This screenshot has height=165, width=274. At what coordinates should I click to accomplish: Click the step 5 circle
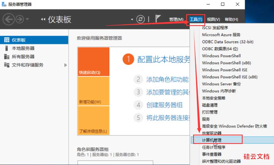(x=138, y=118)
